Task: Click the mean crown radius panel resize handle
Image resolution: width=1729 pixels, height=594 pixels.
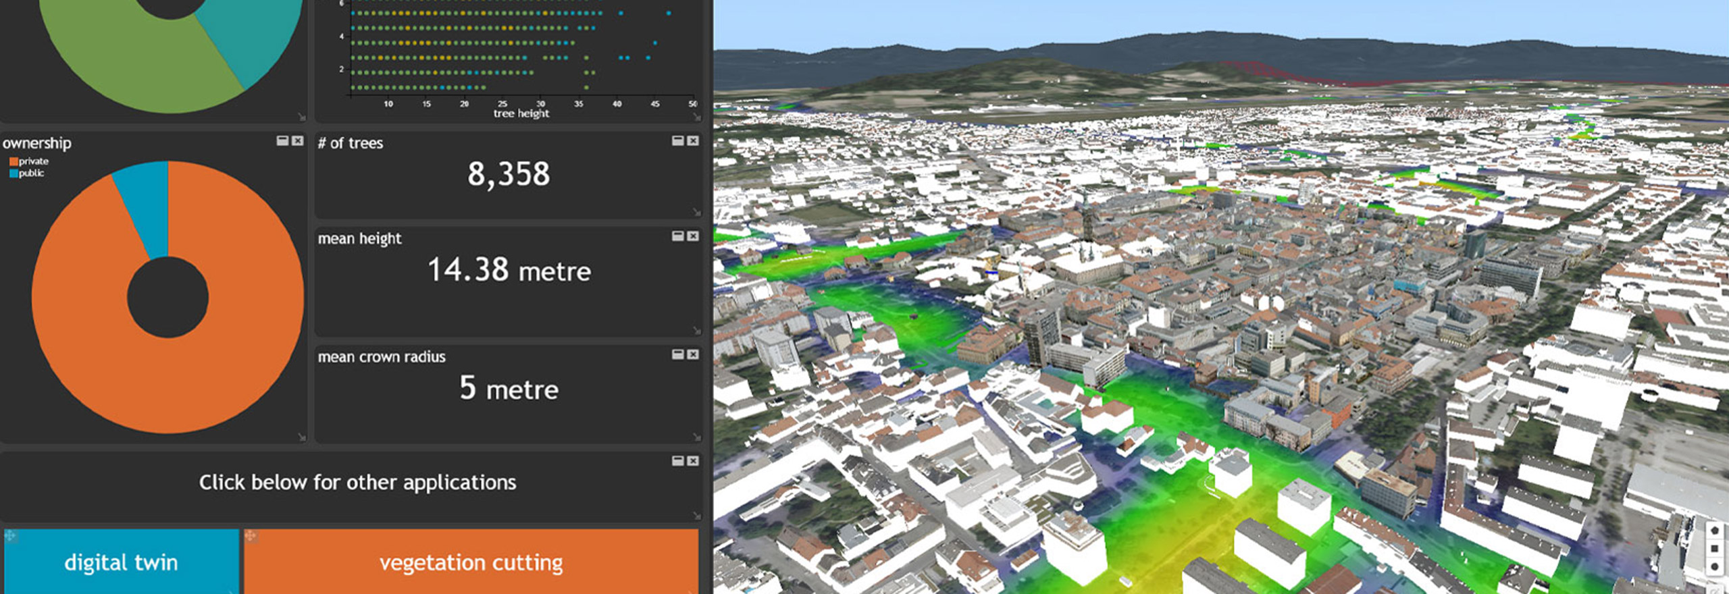Action: click(696, 437)
